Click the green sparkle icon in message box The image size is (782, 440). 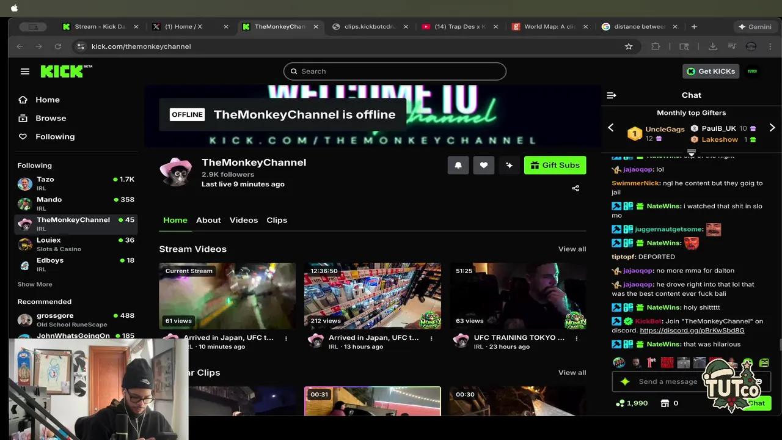[x=625, y=381]
